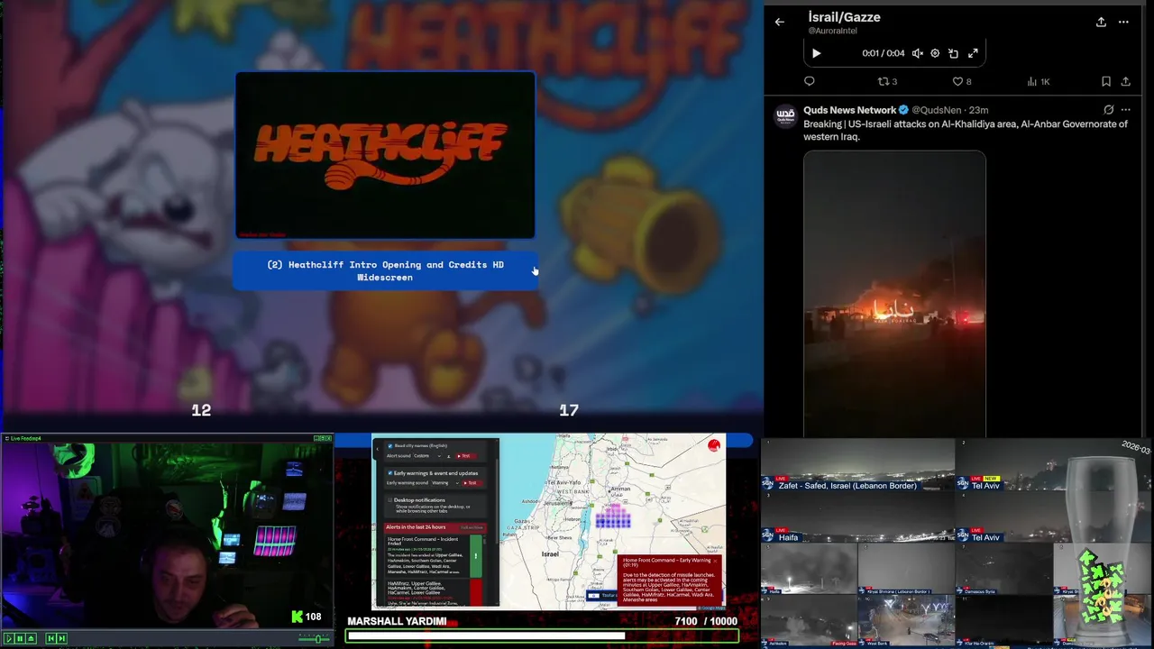Play the Live Feed player
This screenshot has width=1154, height=649.
[x=9, y=638]
